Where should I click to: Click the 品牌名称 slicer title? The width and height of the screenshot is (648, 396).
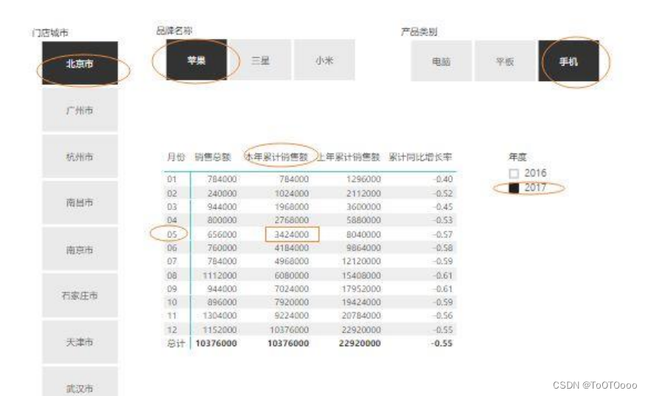[174, 30]
